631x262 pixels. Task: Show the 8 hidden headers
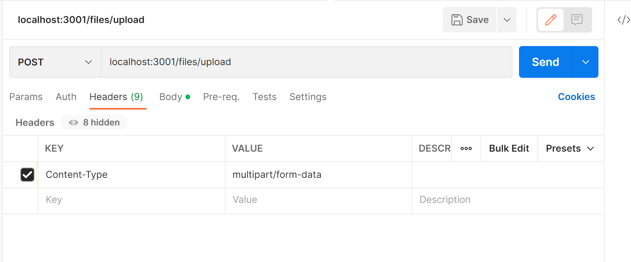point(95,123)
